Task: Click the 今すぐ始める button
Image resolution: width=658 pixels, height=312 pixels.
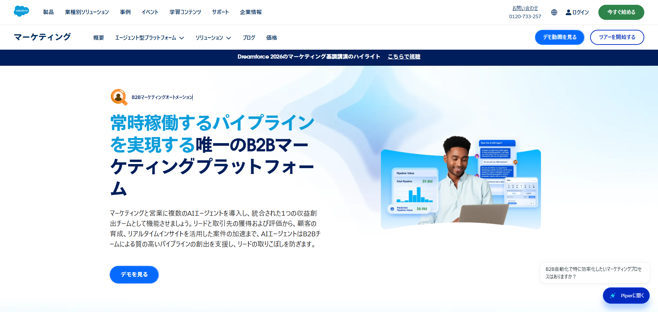Action: [621, 12]
